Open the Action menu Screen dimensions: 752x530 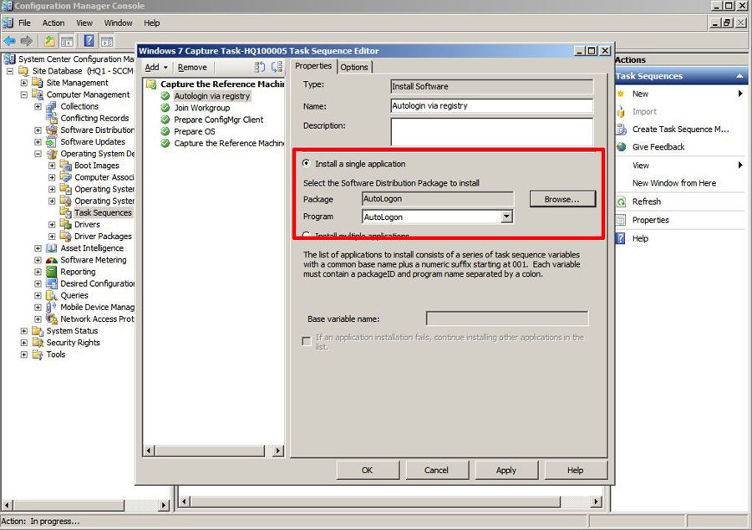(x=53, y=23)
